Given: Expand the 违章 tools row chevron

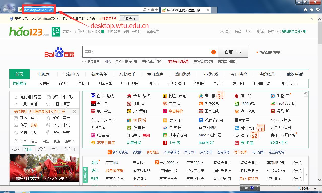Looking at the screenshot, I should (74, 141).
